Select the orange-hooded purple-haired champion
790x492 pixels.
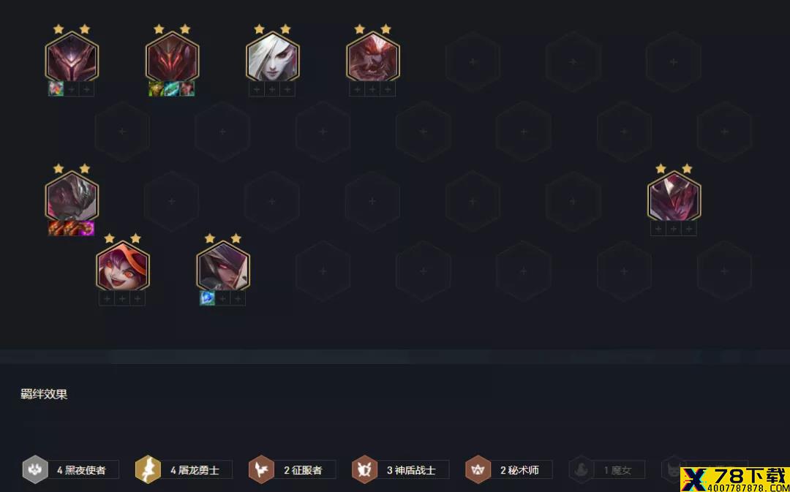pos(122,266)
